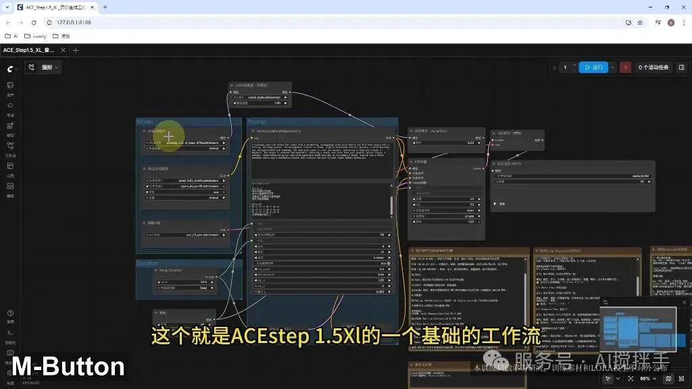Add a new workflow tab

pos(76,50)
